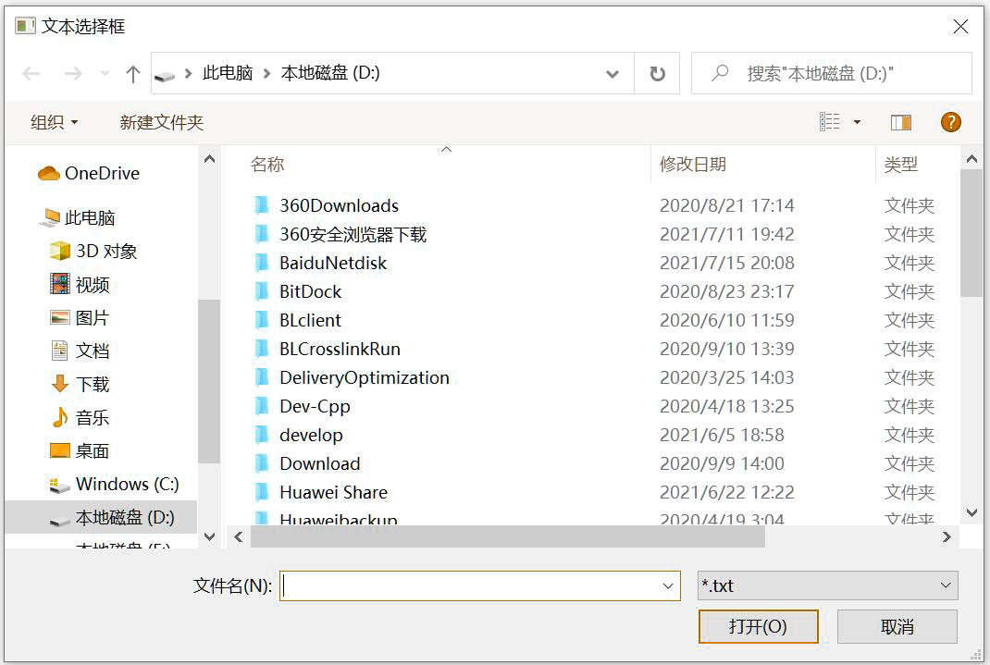Select the 360安全浏览器下载 folder

[x=353, y=234]
